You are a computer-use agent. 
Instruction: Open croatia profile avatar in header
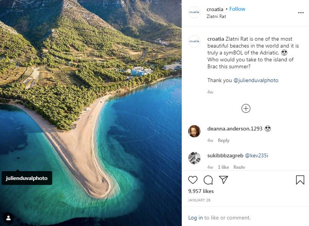[194, 12]
